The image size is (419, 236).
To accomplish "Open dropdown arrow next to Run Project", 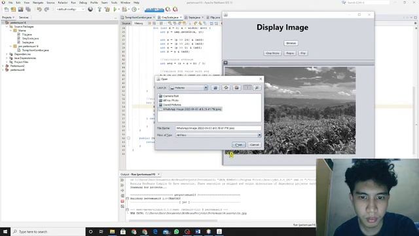I will pyautogui.click(x=118, y=9).
